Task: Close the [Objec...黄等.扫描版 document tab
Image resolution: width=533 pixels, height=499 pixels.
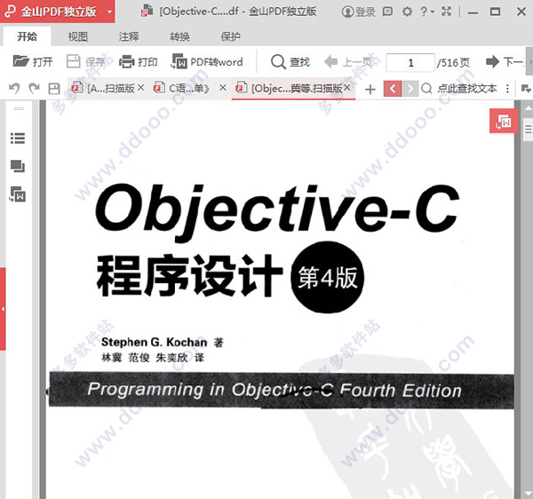Action: 346,88
